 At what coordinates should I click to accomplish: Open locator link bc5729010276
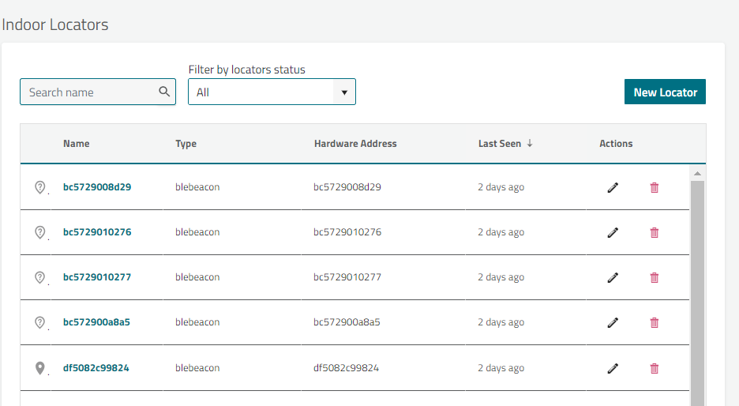click(x=97, y=232)
